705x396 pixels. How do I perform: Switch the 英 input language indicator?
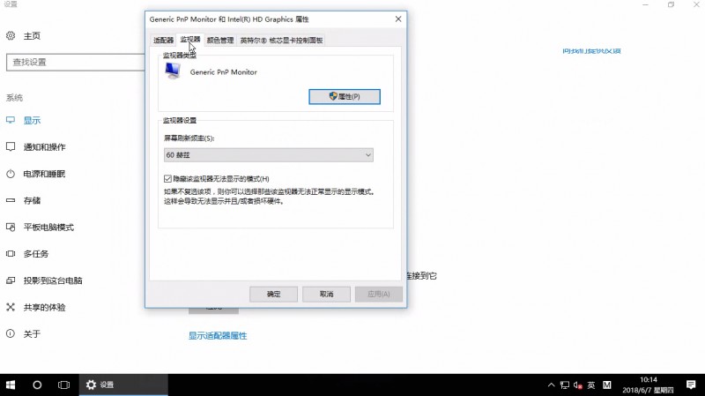591,385
